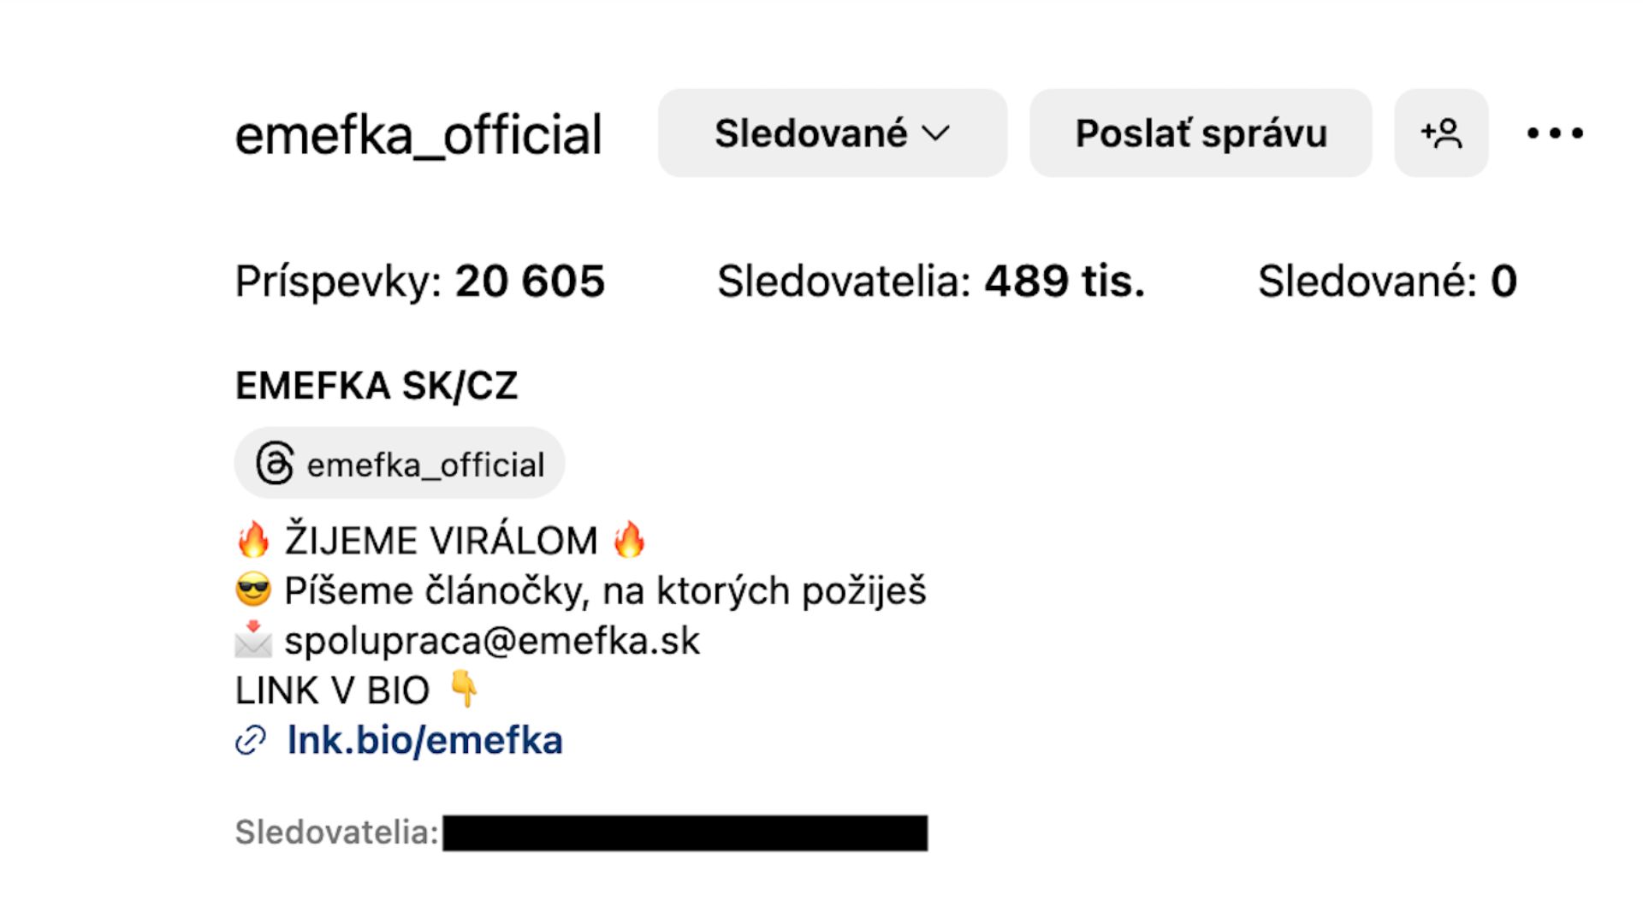Click the fire emoji before ŽIJEME VIRÁLOM
1643x924 pixels.
(x=253, y=541)
